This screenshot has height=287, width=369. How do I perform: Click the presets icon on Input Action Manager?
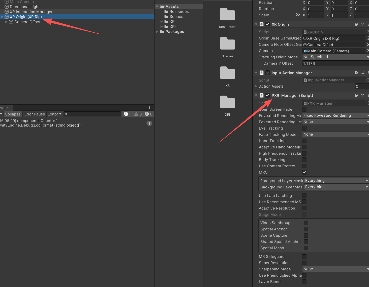coord(362,73)
